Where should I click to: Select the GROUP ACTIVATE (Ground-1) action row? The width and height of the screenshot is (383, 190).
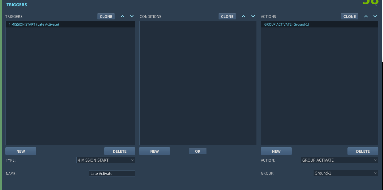[320, 24]
